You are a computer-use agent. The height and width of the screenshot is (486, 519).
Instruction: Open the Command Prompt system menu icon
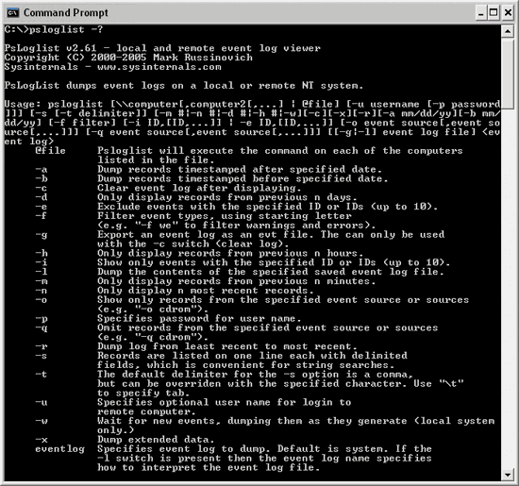tap(12, 13)
